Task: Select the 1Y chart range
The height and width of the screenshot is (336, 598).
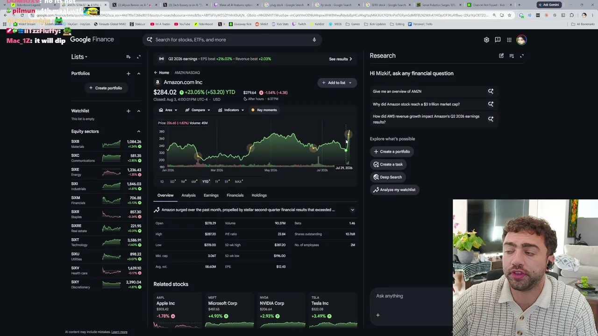Action: pos(217,182)
